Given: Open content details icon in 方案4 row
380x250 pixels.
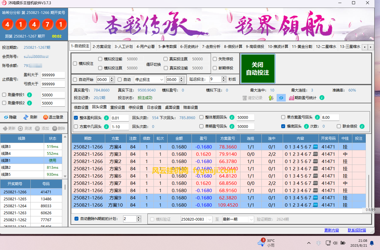Looking at the screenshot, I should point(315,147).
